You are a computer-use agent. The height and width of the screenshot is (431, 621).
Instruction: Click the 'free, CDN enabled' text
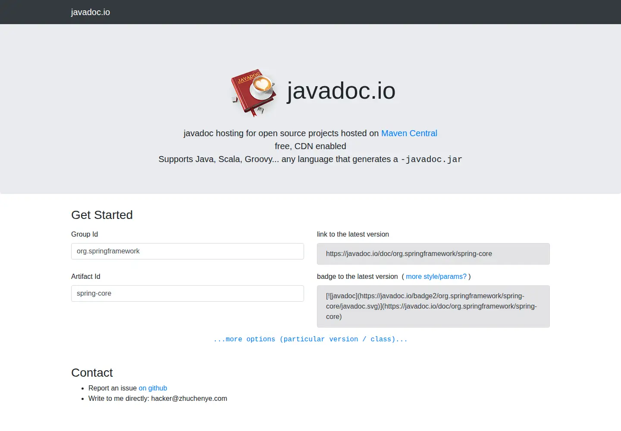310,146
